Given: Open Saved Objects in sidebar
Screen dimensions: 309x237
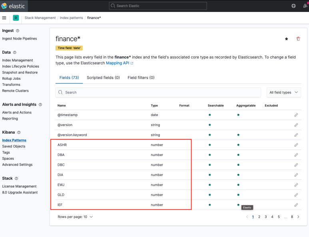Looking at the screenshot, I should (14, 146).
